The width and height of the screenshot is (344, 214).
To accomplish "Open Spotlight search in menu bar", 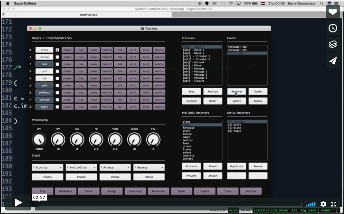I will [x=321, y=3].
